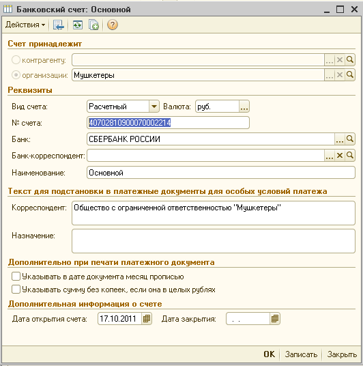Click the refresh icon in toolbar

[x=78, y=25]
